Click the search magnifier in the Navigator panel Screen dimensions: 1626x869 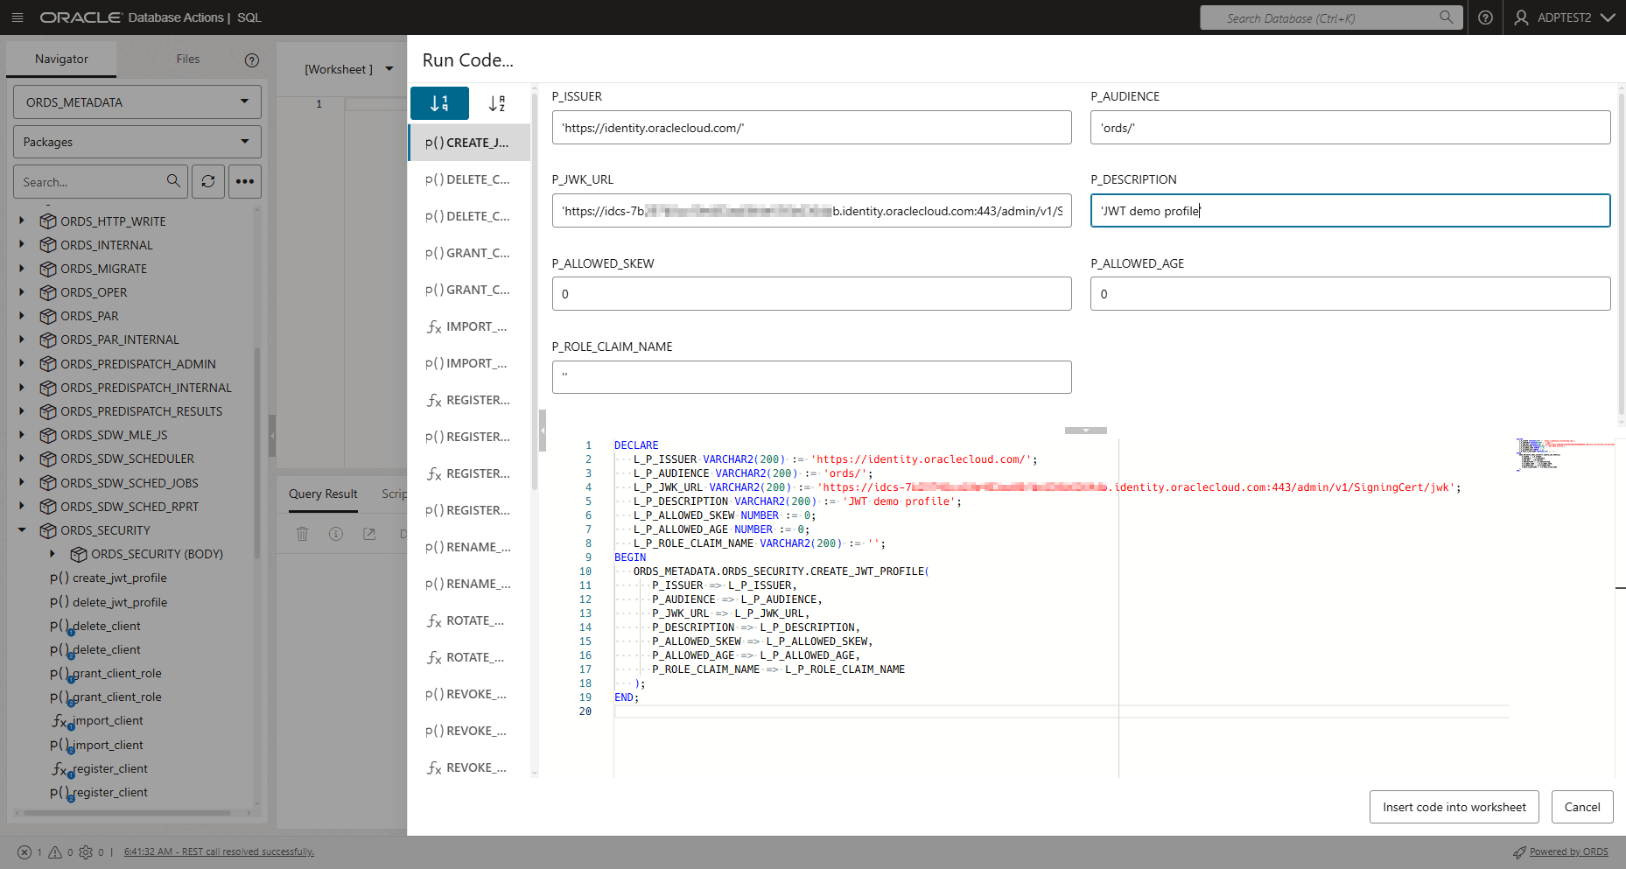pyautogui.click(x=173, y=181)
